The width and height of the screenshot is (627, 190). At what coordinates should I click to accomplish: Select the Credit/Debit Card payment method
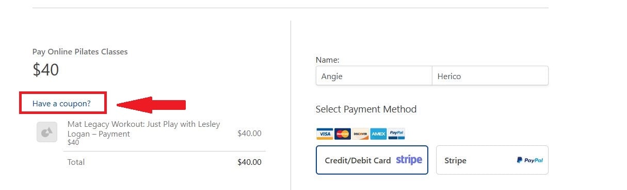pyautogui.click(x=372, y=160)
